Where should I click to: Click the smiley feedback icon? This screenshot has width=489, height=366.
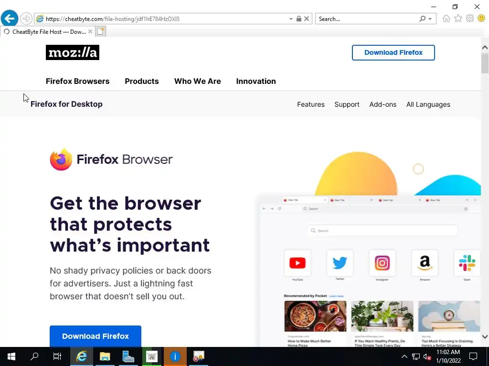[x=481, y=19]
